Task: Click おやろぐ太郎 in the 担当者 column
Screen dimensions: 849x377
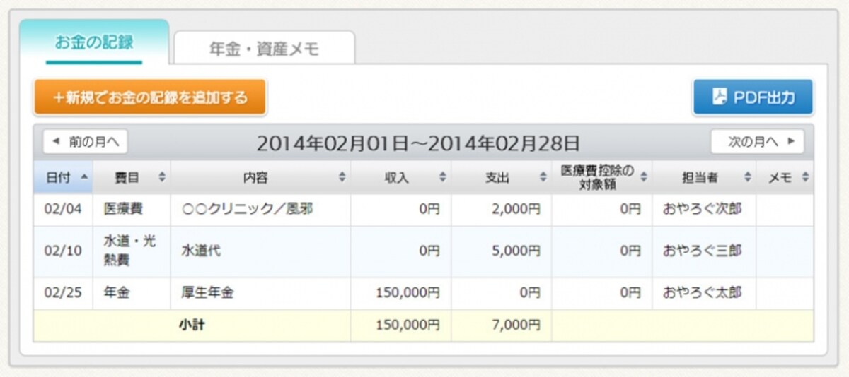Action: pyautogui.click(x=704, y=293)
